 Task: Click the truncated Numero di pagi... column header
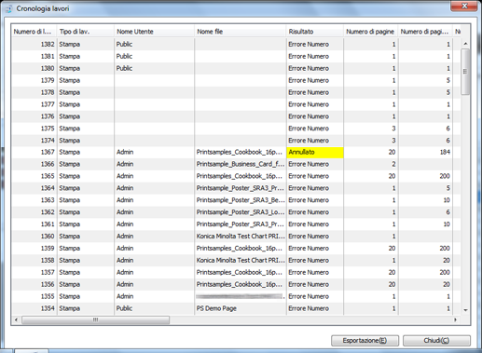pos(425,32)
